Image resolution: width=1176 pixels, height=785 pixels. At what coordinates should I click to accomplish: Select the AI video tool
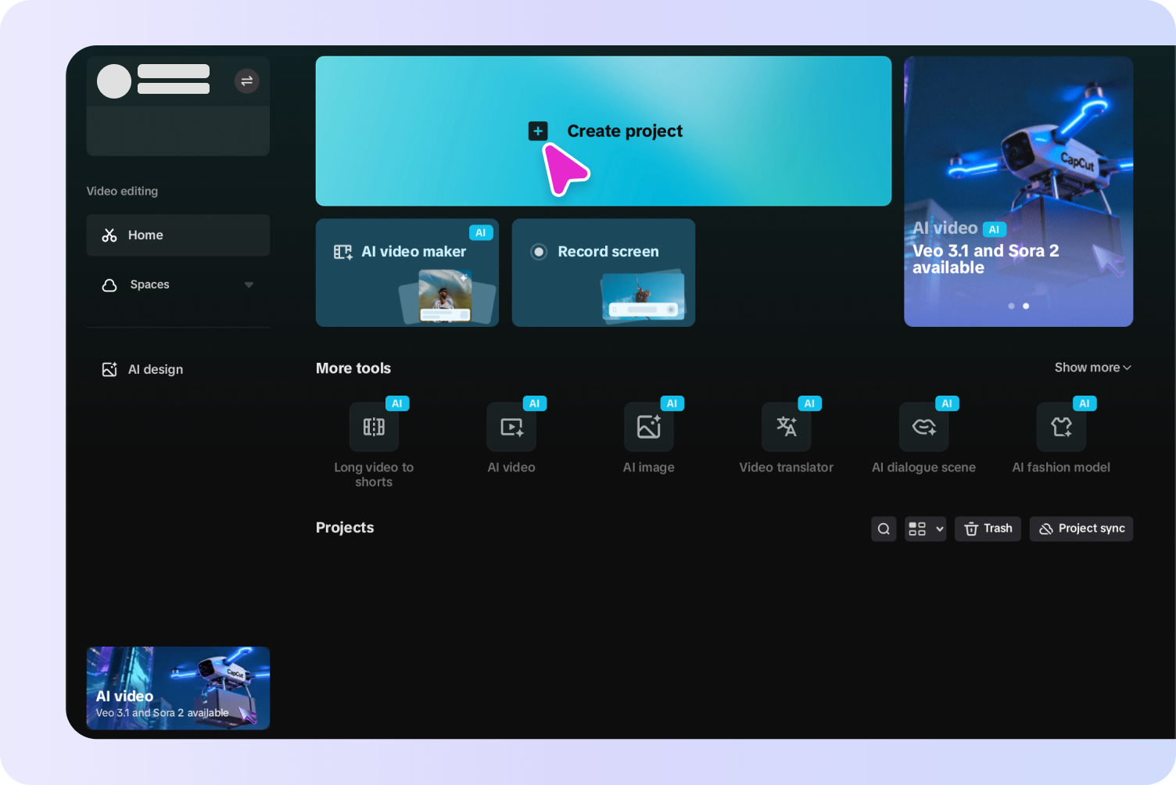(511, 427)
